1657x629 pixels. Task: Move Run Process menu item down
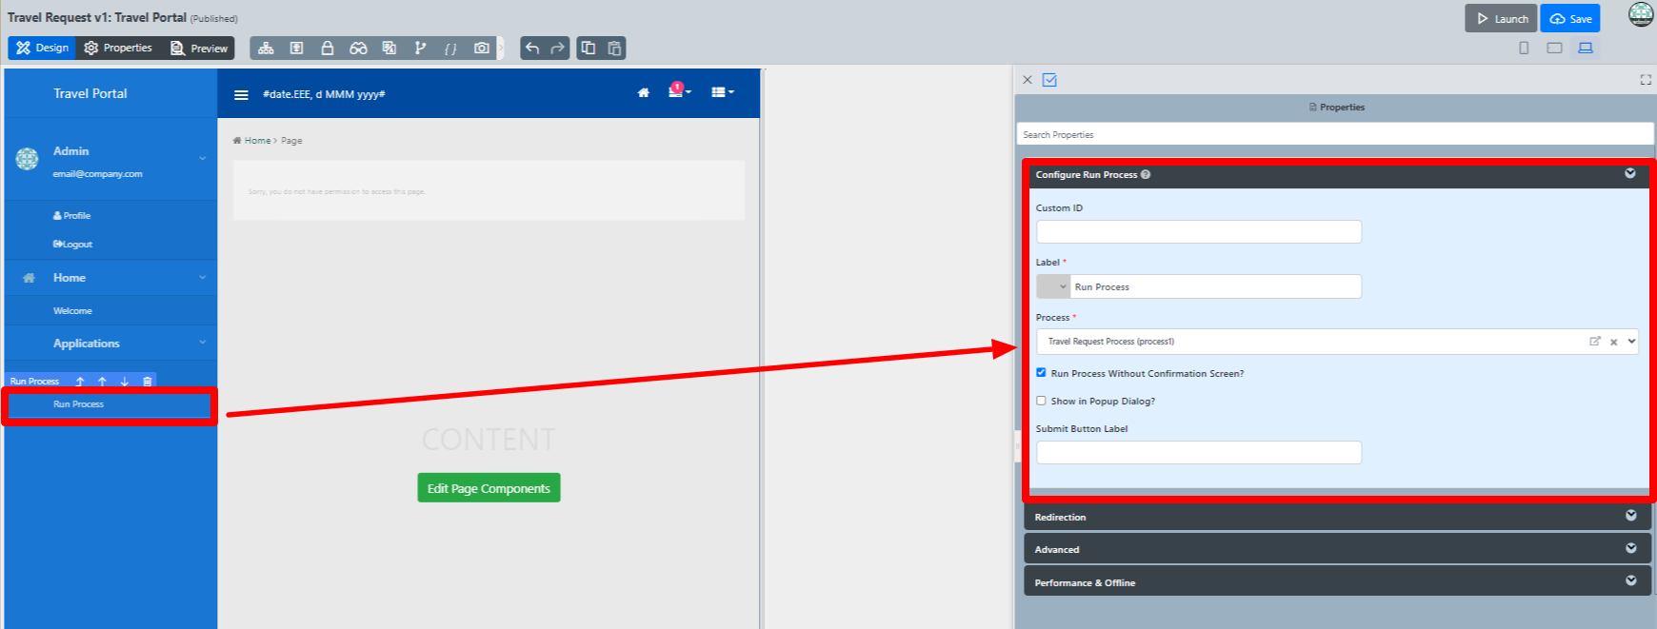click(x=124, y=381)
